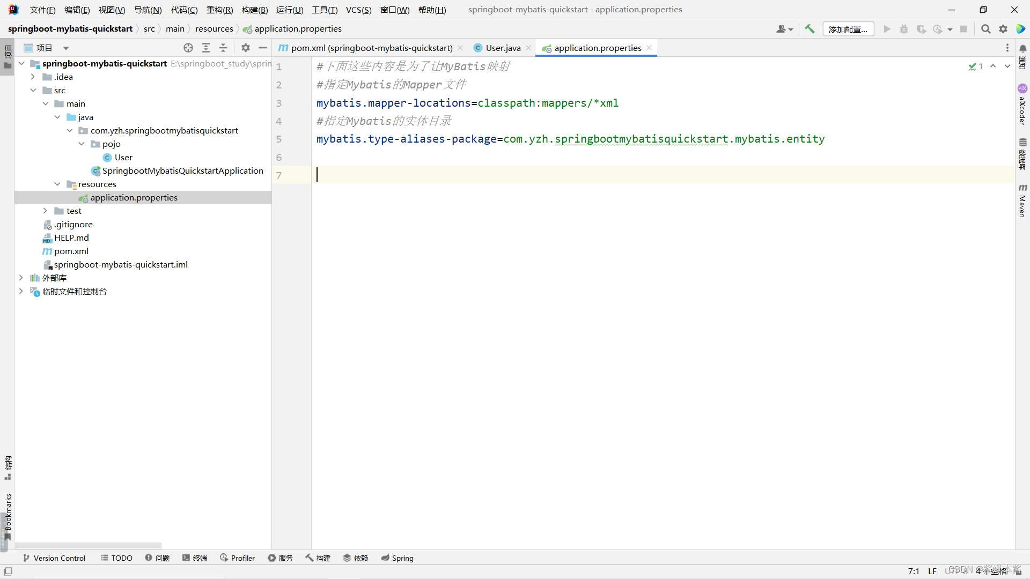The height and width of the screenshot is (579, 1030).
Task: Open the project view dropdown
Action: coord(66,48)
